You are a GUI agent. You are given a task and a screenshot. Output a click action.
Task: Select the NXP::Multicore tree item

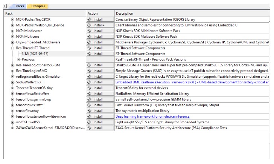click(x=27, y=37)
